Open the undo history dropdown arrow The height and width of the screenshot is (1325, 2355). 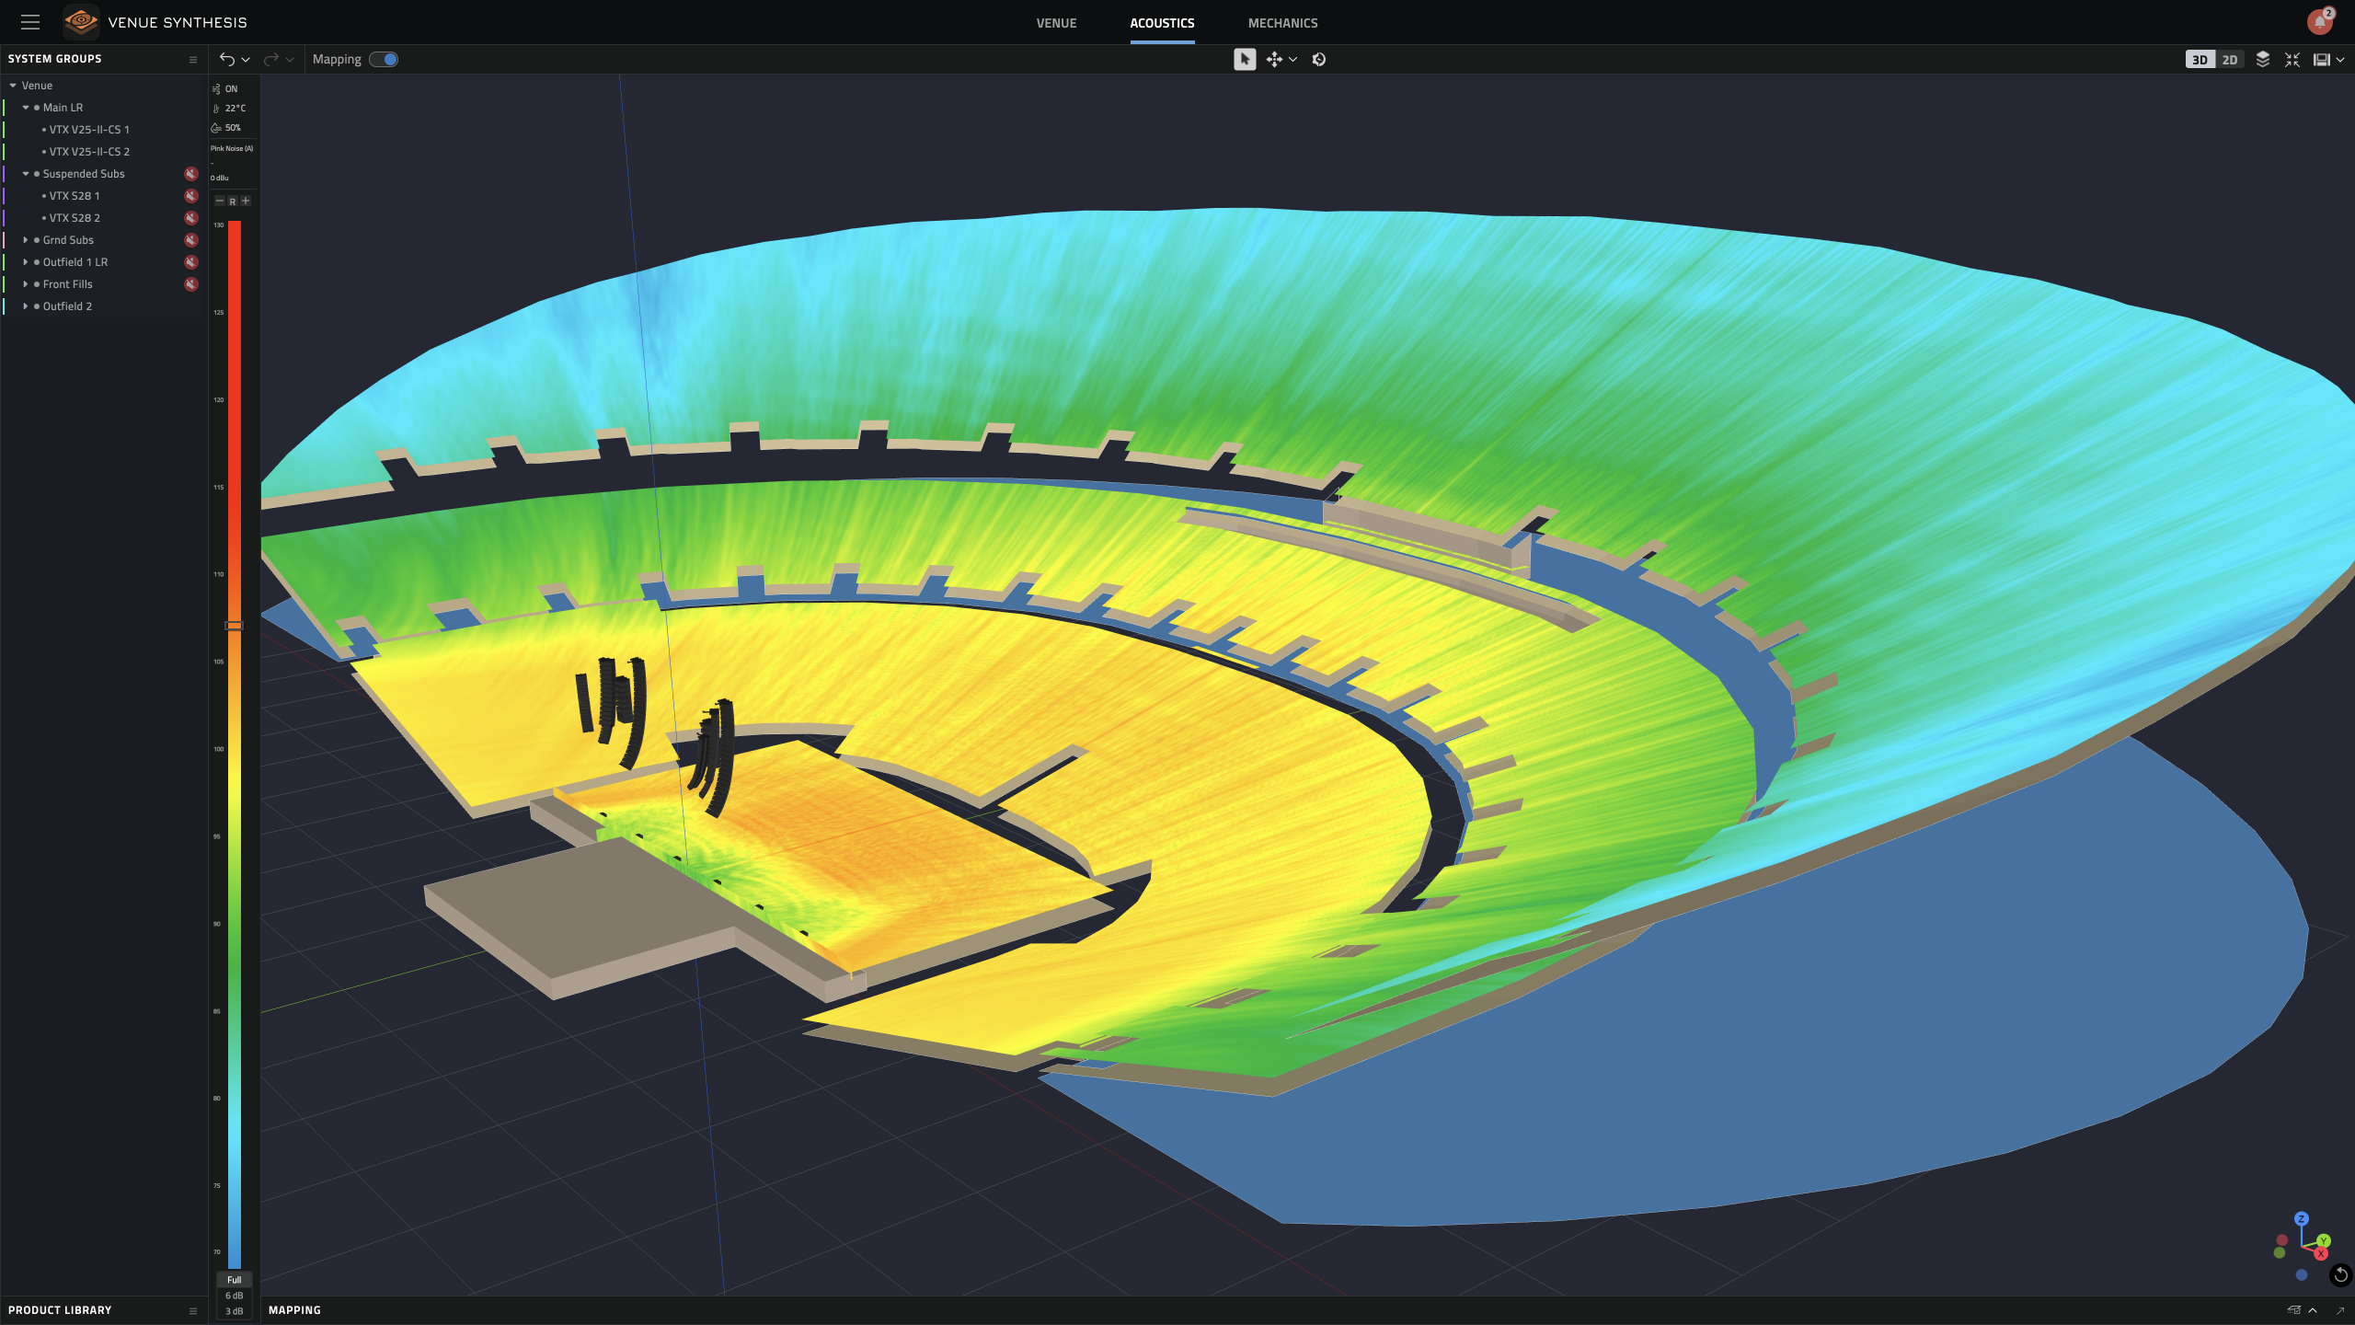pos(246,59)
